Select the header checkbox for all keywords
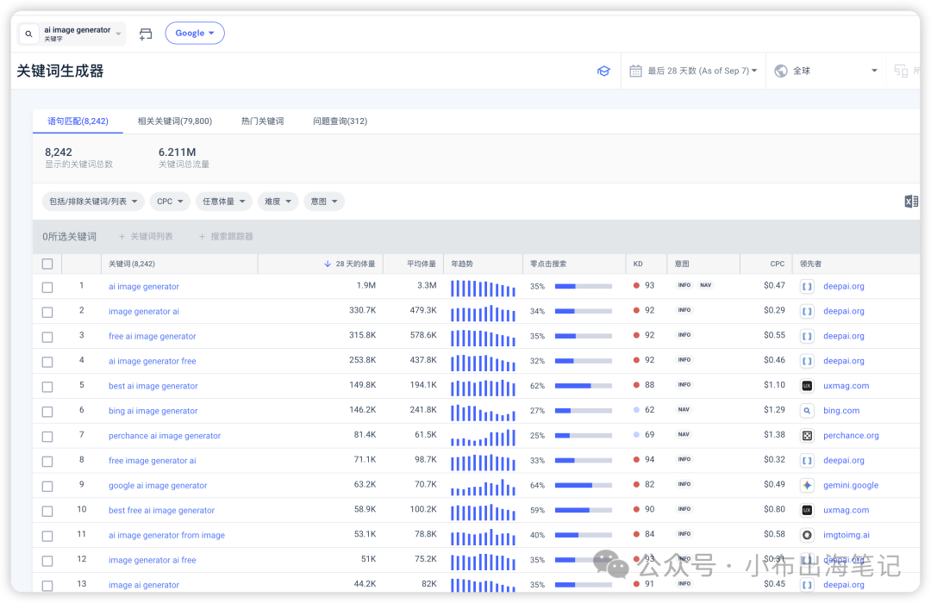This screenshot has height=603, width=931. tap(47, 264)
